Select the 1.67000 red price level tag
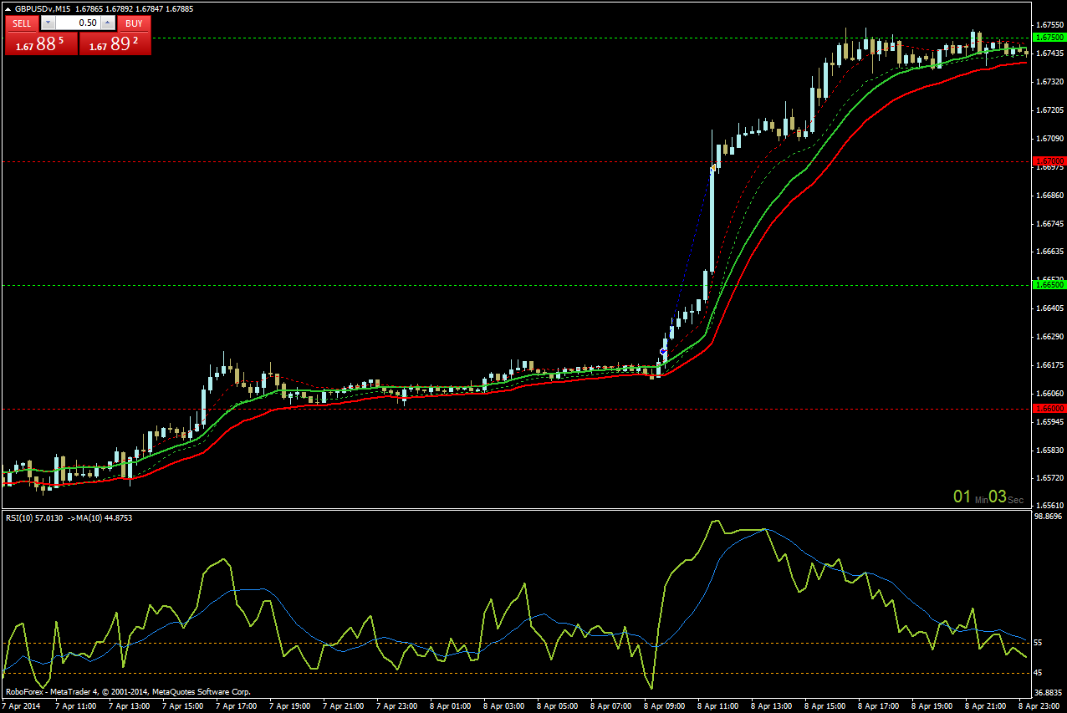 [x=1049, y=160]
